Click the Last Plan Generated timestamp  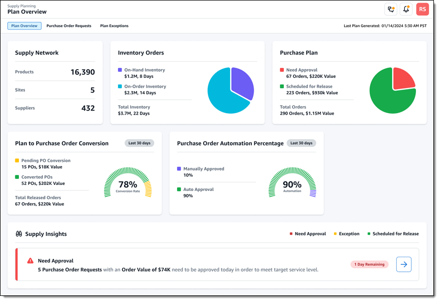385,25
